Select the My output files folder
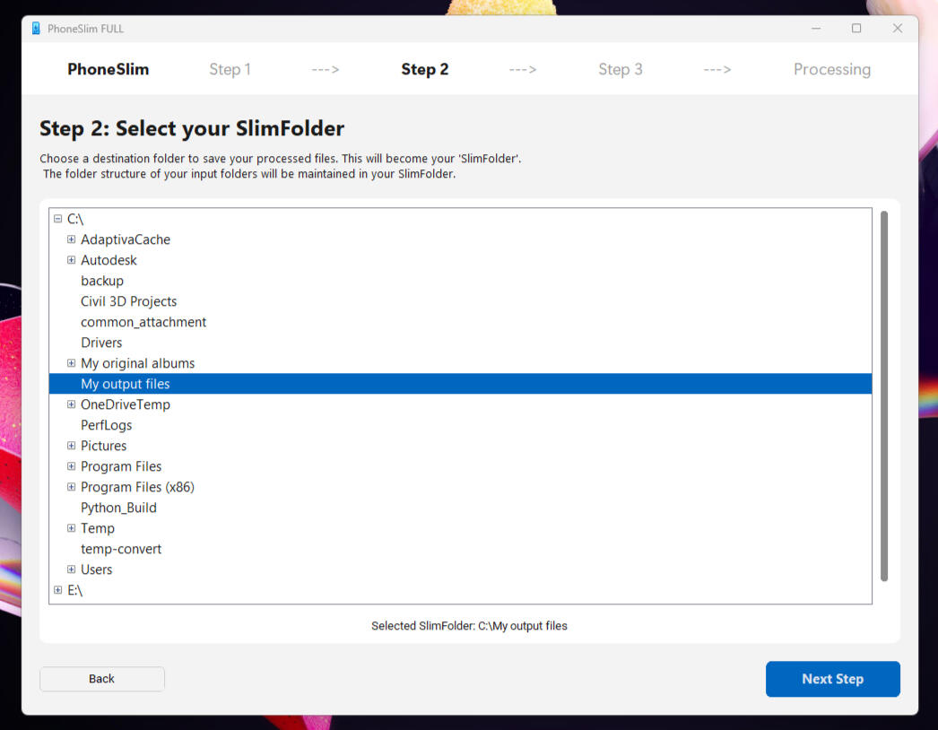 460,384
